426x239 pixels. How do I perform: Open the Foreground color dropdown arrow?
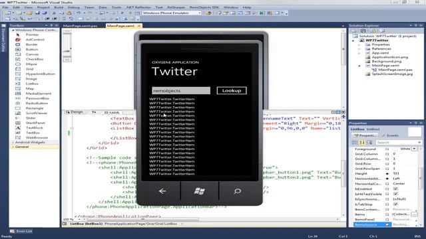click(x=414, y=149)
